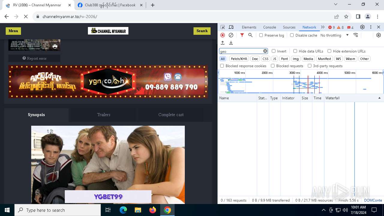Click the red errors count badge
Screen dimensions: 384x216
coord(331,27)
